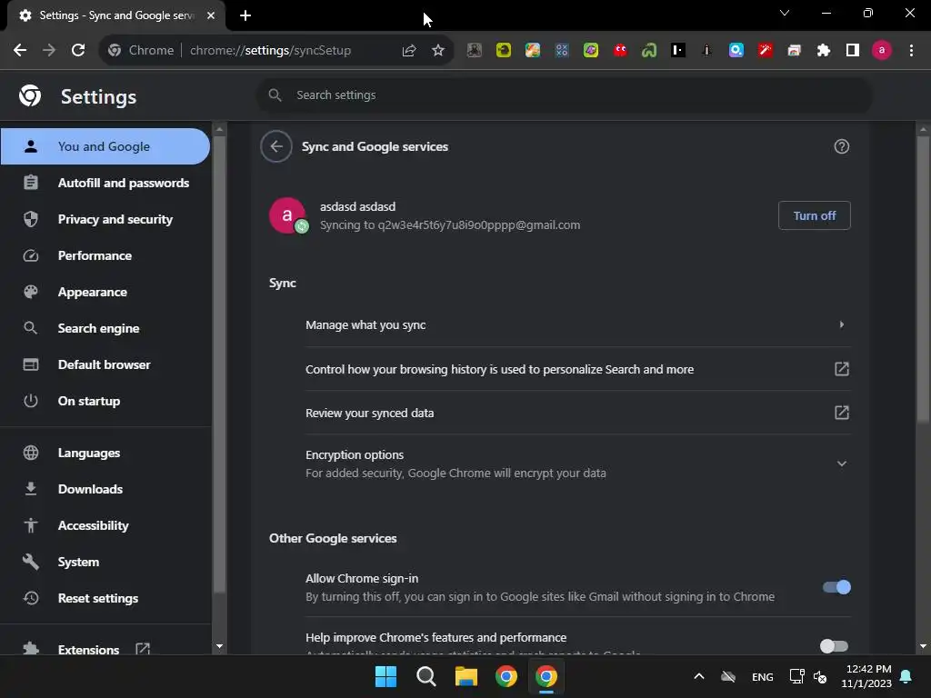The image size is (931, 698).
Task: Open taskbar Search
Action: pos(425,676)
